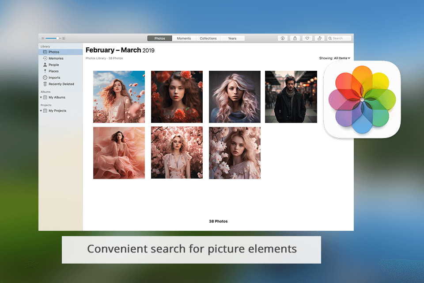The image size is (424, 283).
Task: Select the People label in sidebar
Action: click(x=54, y=65)
